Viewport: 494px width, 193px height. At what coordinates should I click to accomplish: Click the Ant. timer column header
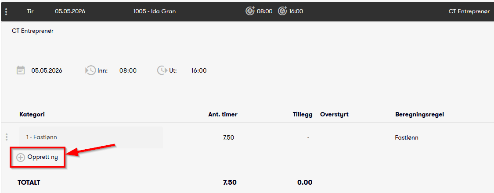tap(223, 115)
